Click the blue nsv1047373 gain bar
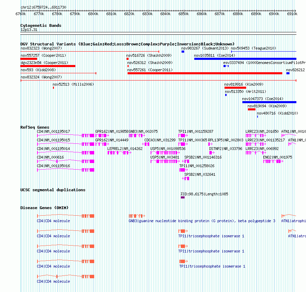 click(x=269, y=102)
